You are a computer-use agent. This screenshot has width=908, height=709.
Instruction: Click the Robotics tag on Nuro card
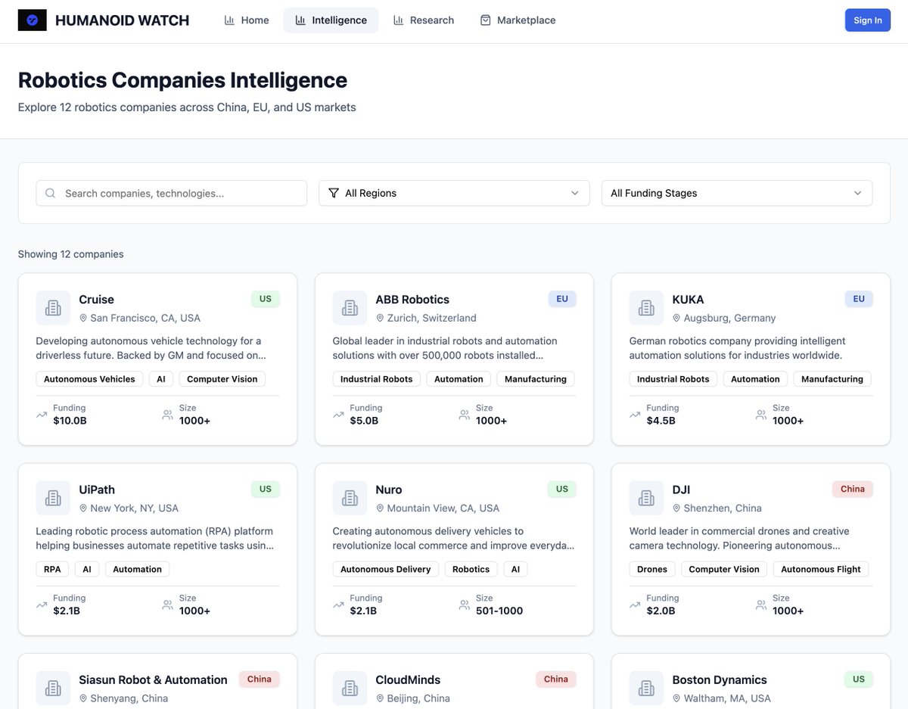(471, 569)
